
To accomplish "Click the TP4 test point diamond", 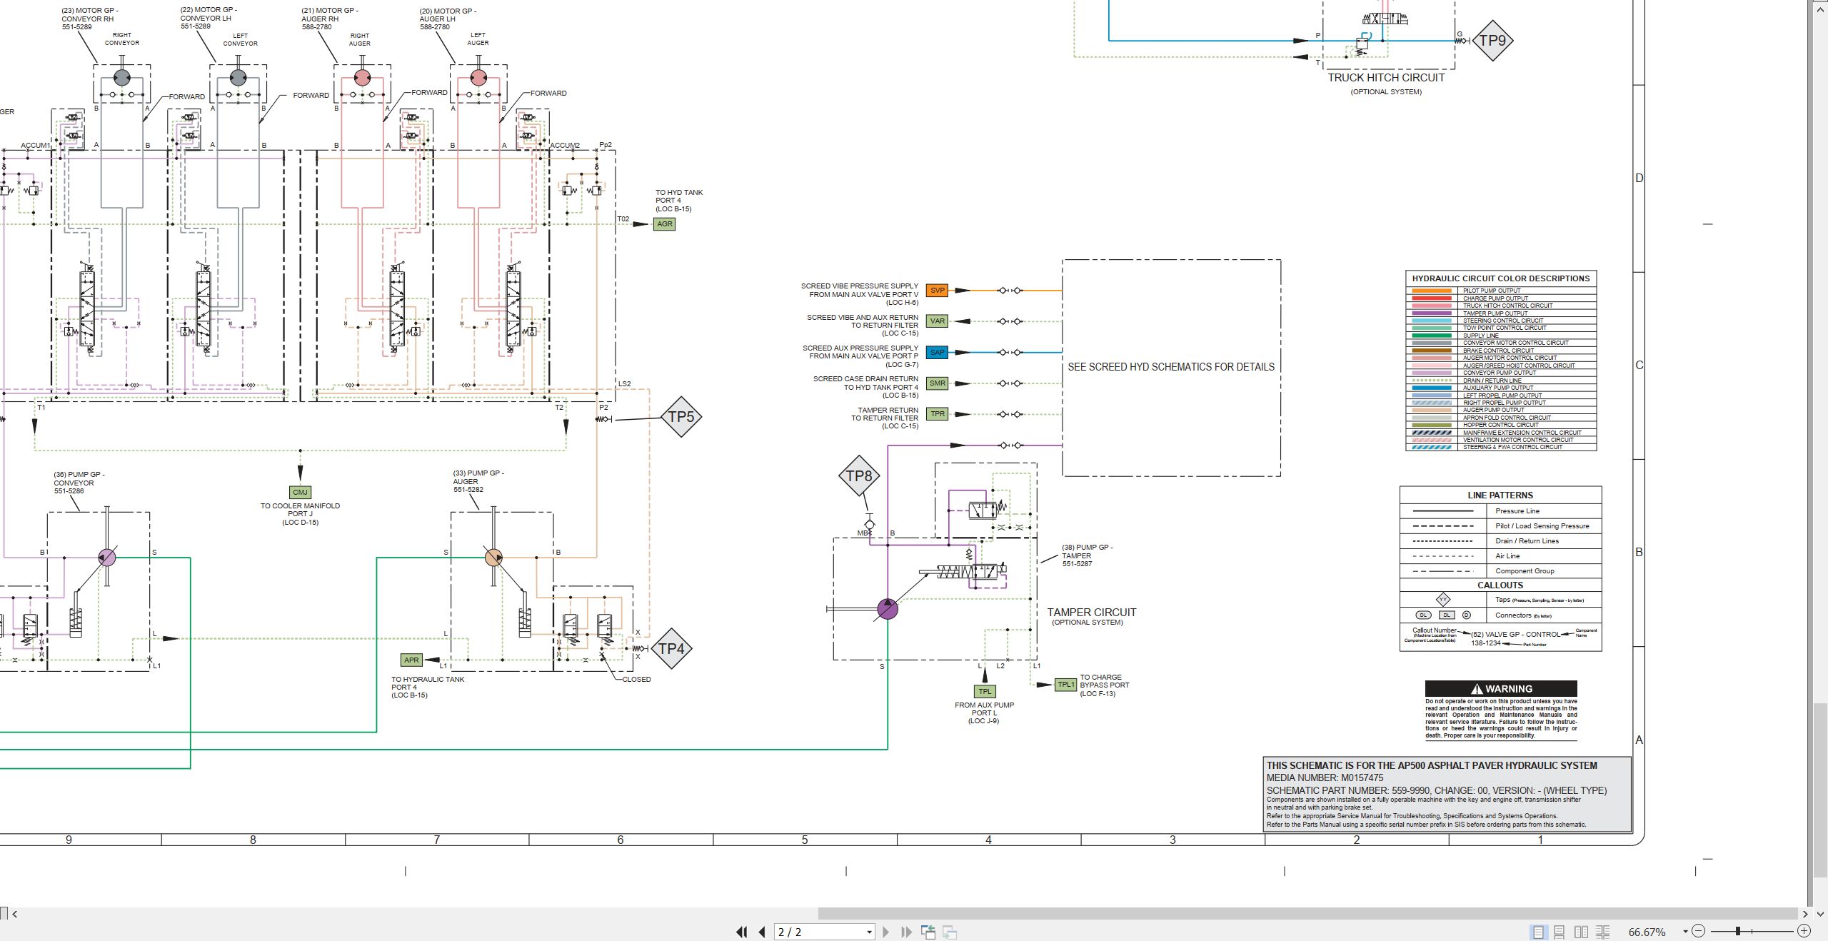I will [x=671, y=648].
